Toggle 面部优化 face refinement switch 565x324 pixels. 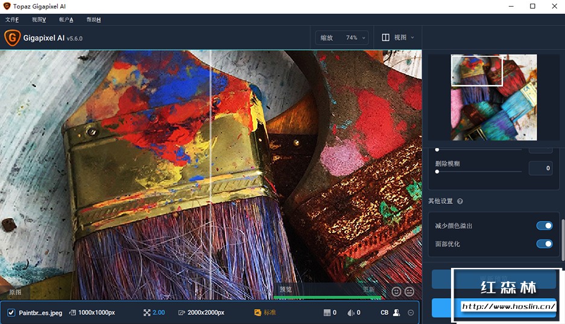544,244
